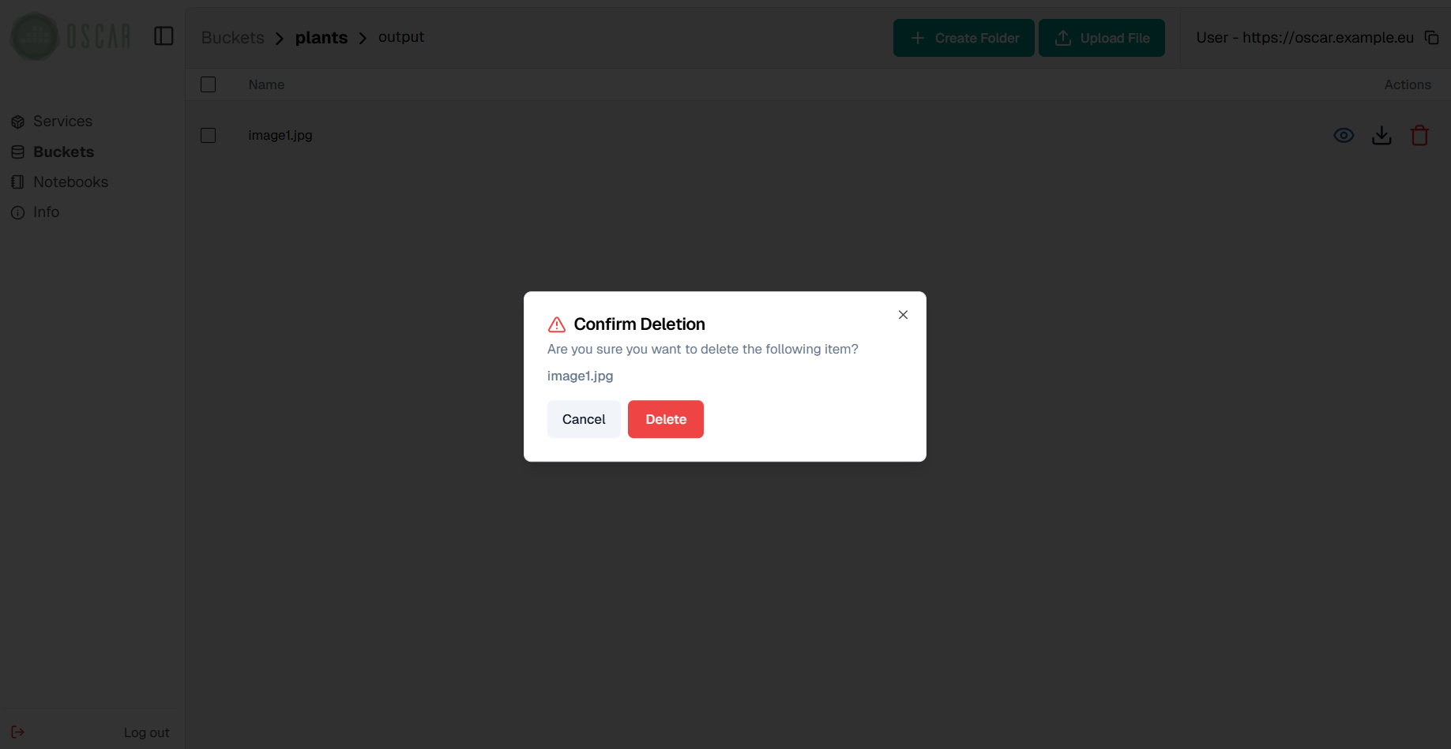Click the warning triangle icon in dialog
Viewport: 1451px width, 749px height.
tap(557, 324)
